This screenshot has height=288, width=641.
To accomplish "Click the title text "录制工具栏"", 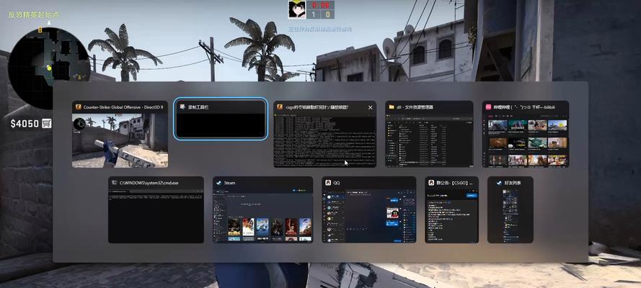I will tap(198, 107).
